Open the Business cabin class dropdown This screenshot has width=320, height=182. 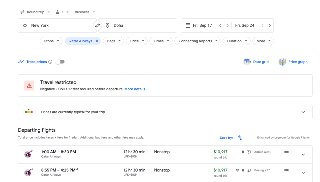pos(85,12)
